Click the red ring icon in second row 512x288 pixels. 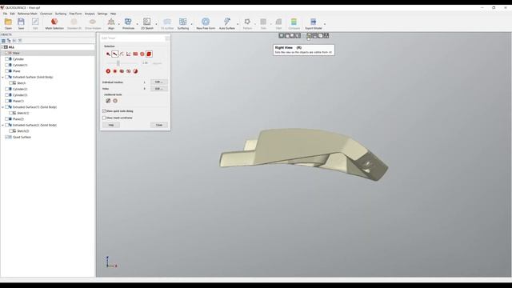pyautogui.click(x=108, y=71)
